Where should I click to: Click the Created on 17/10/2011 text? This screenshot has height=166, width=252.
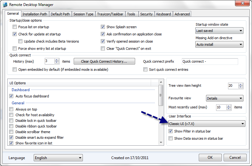coord(130,158)
